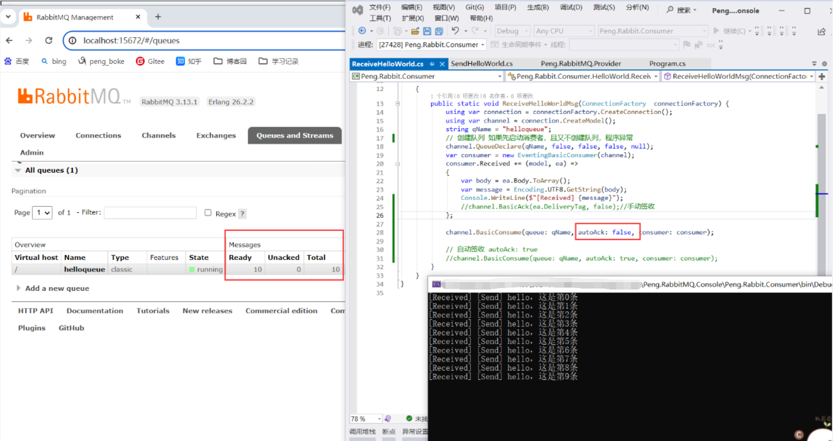The height and width of the screenshot is (441, 833).
Task: Open the Documentation link
Action: point(95,311)
